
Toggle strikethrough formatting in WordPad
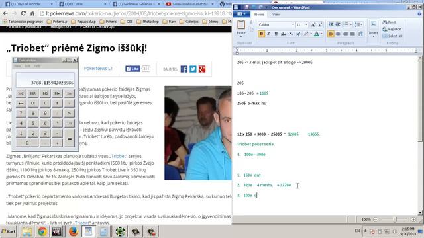coord(284,34)
